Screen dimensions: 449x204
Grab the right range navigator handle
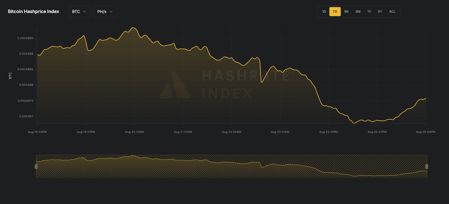coord(427,166)
